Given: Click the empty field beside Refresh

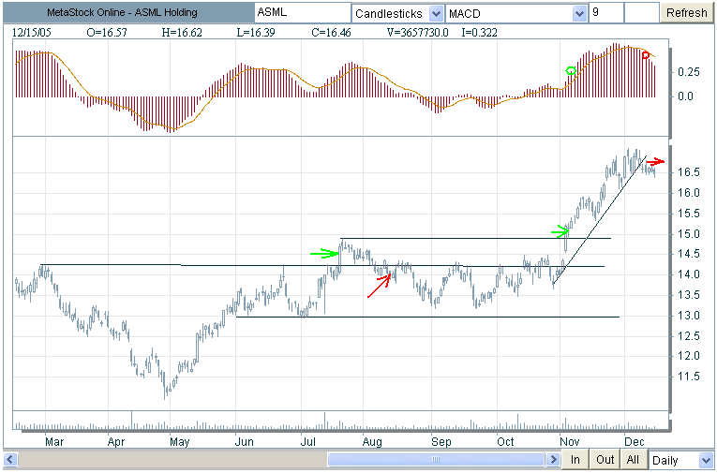Looking at the screenshot, I should click(641, 13).
